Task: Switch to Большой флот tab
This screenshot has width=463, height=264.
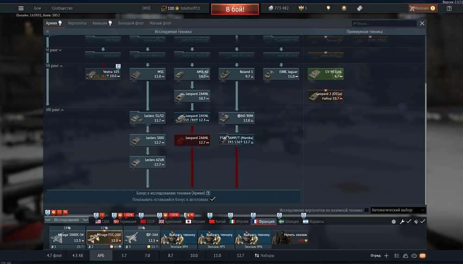Action: (x=131, y=23)
